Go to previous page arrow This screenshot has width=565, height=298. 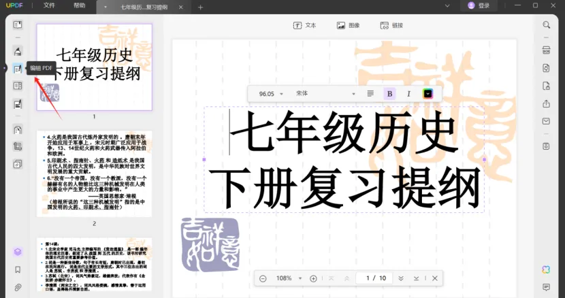(x=346, y=278)
